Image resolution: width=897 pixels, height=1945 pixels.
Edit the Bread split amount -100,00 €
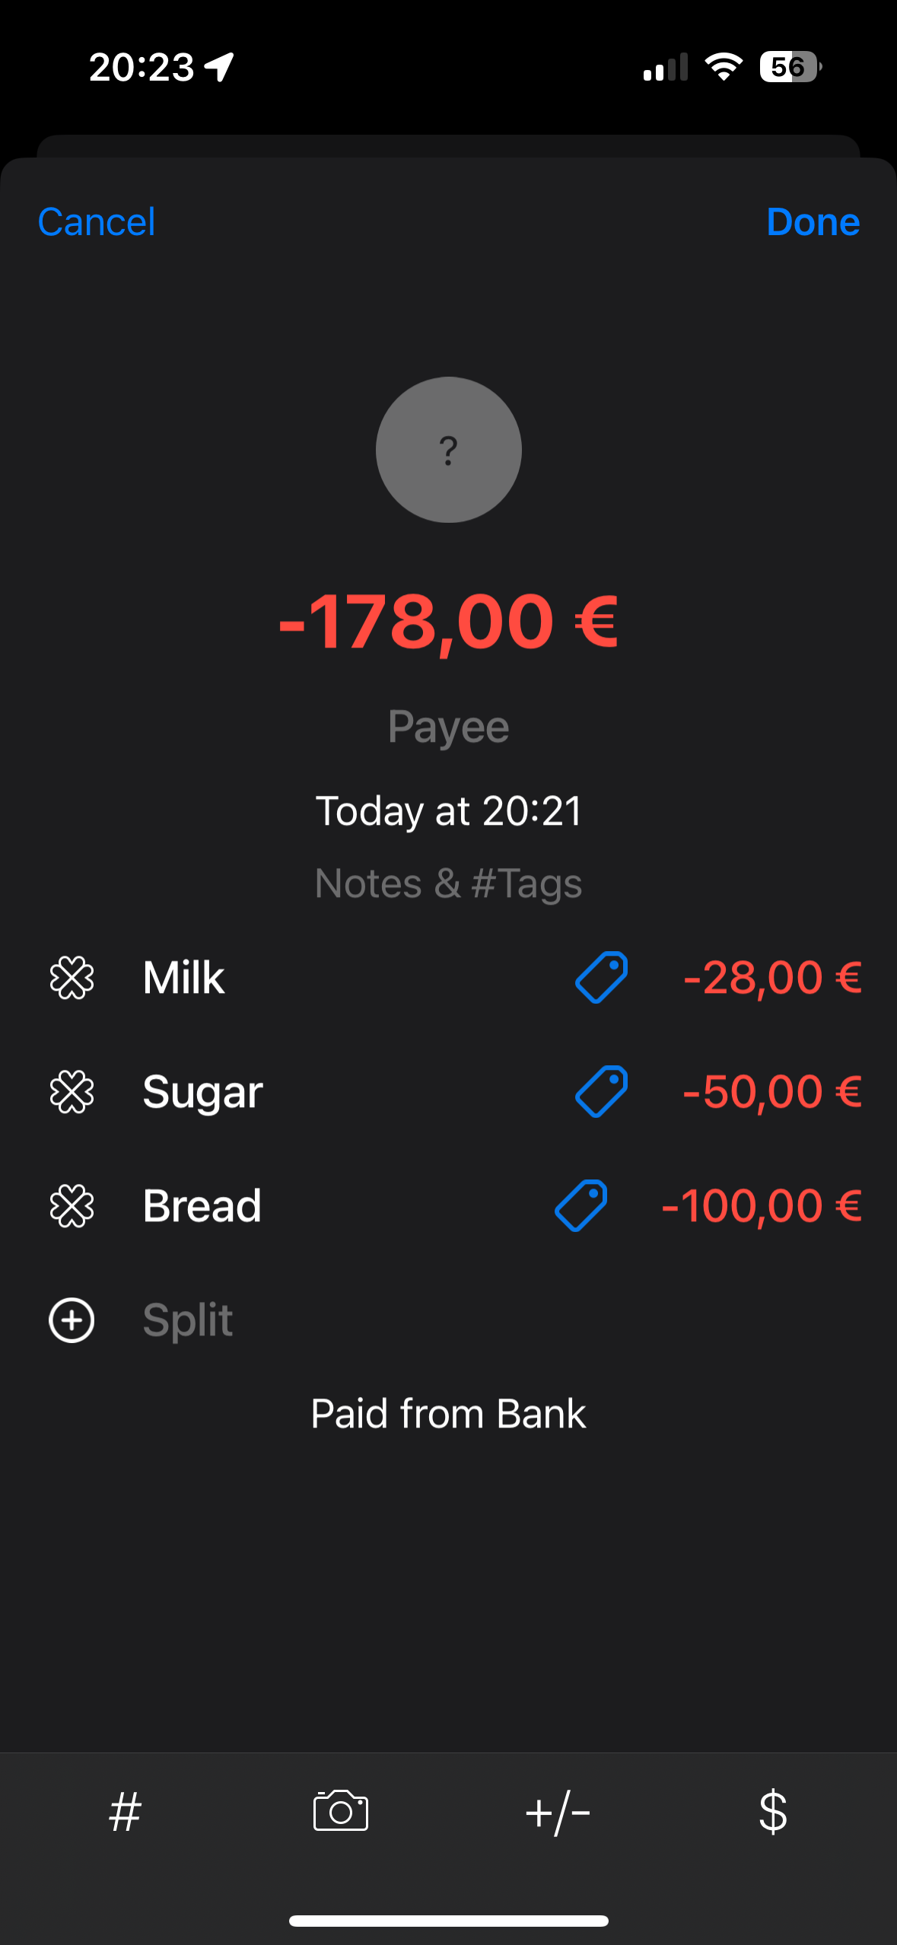click(x=761, y=1205)
